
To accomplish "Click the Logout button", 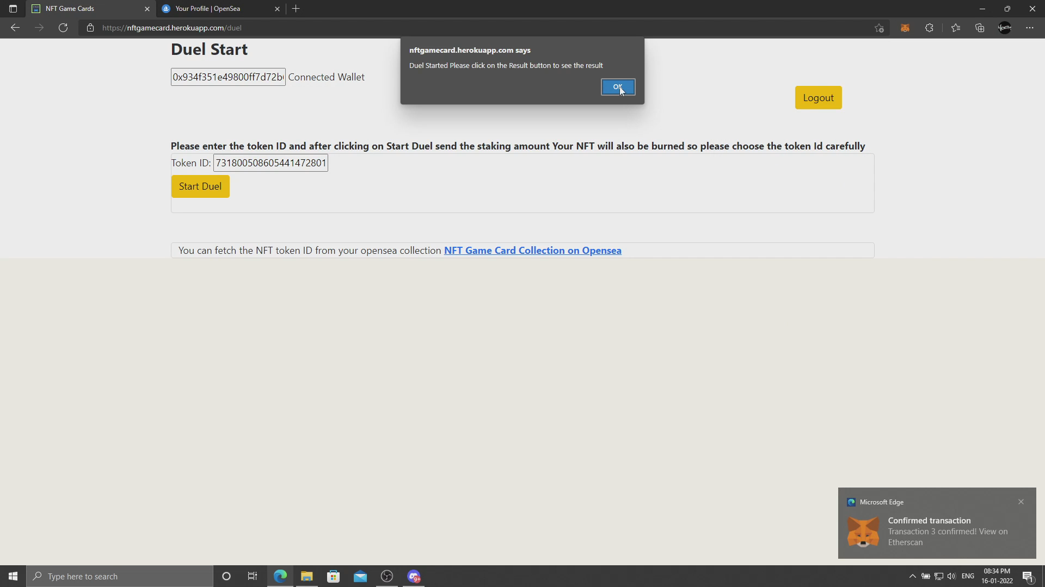I will click(818, 98).
